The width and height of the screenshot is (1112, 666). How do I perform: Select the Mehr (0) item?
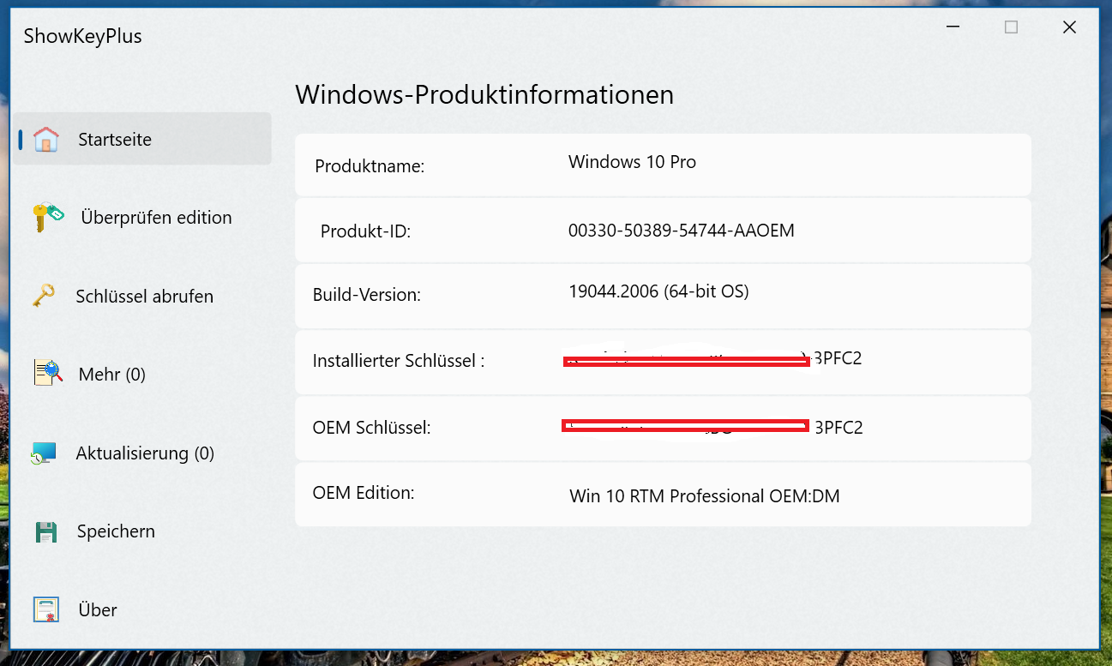(x=142, y=375)
